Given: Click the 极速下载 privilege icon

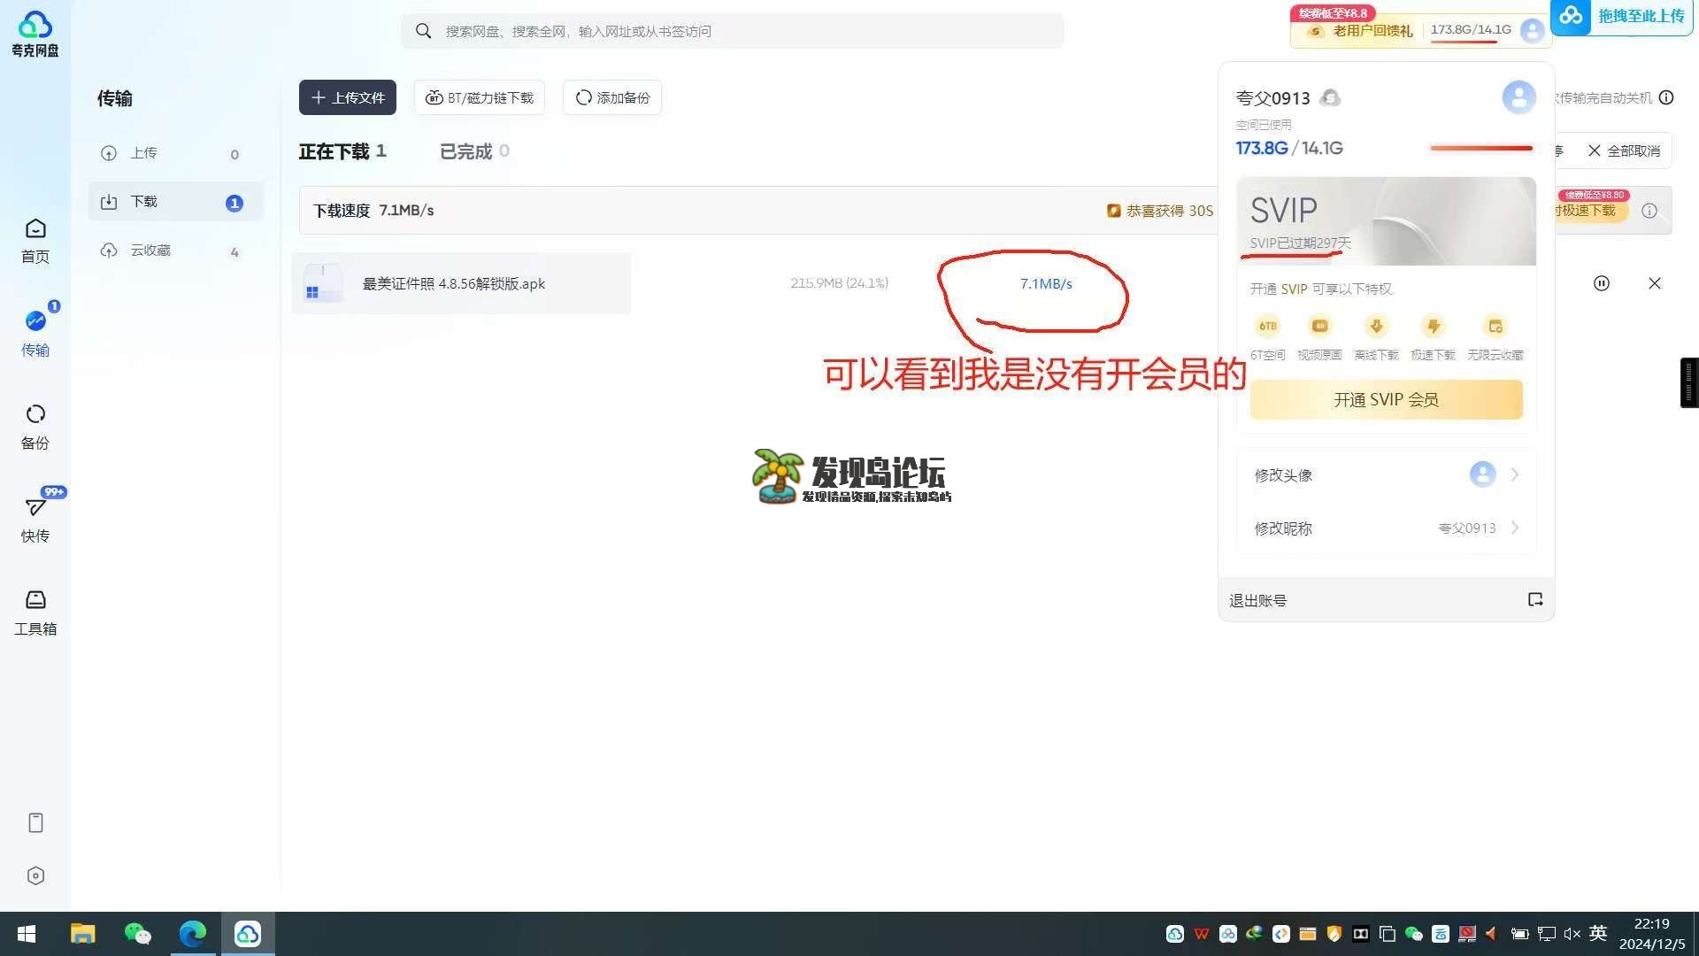Looking at the screenshot, I should point(1433,326).
